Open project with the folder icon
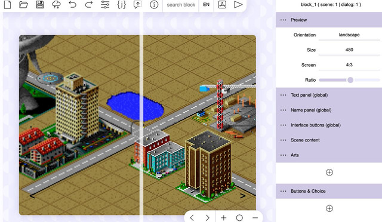This screenshot has height=222, width=382. pos(24,4)
